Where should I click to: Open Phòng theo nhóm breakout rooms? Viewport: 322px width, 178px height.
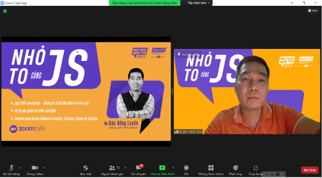(x=210, y=167)
